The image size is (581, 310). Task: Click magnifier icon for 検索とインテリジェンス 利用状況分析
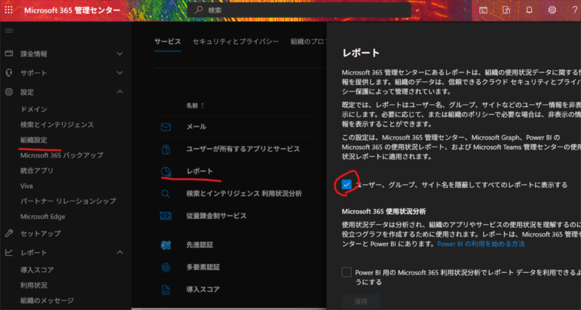pyautogui.click(x=166, y=194)
